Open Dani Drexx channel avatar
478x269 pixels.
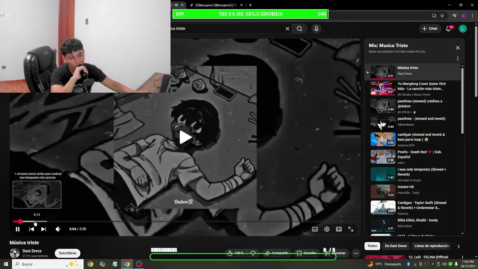point(15,253)
